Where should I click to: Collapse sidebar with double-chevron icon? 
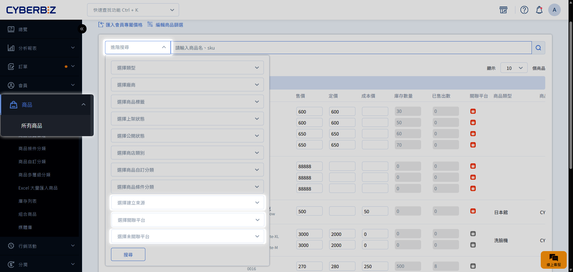click(x=82, y=29)
